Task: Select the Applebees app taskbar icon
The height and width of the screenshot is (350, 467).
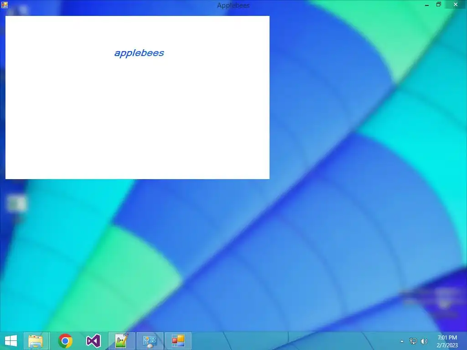Action: (178, 341)
